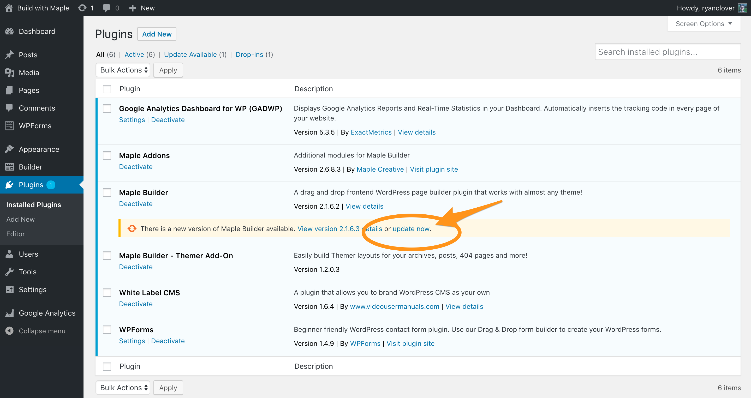751x398 pixels.
Task: Open the top Bulk Actions dropdown
Action: coord(123,70)
